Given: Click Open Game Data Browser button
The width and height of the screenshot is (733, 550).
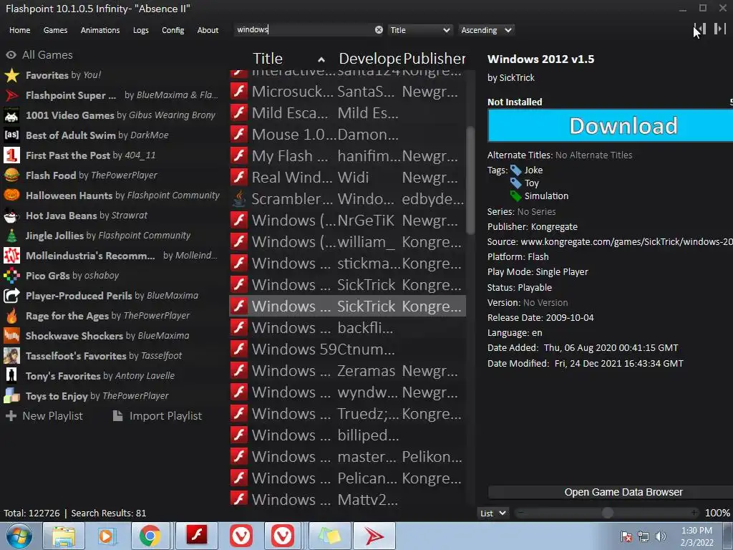Looking at the screenshot, I should pyautogui.click(x=610, y=492).
